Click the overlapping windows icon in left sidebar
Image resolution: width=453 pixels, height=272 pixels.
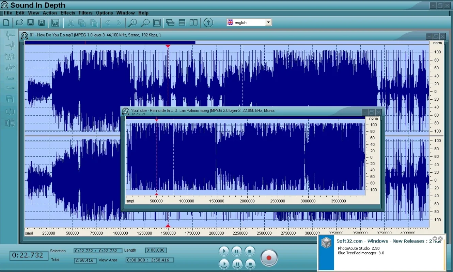10,99
